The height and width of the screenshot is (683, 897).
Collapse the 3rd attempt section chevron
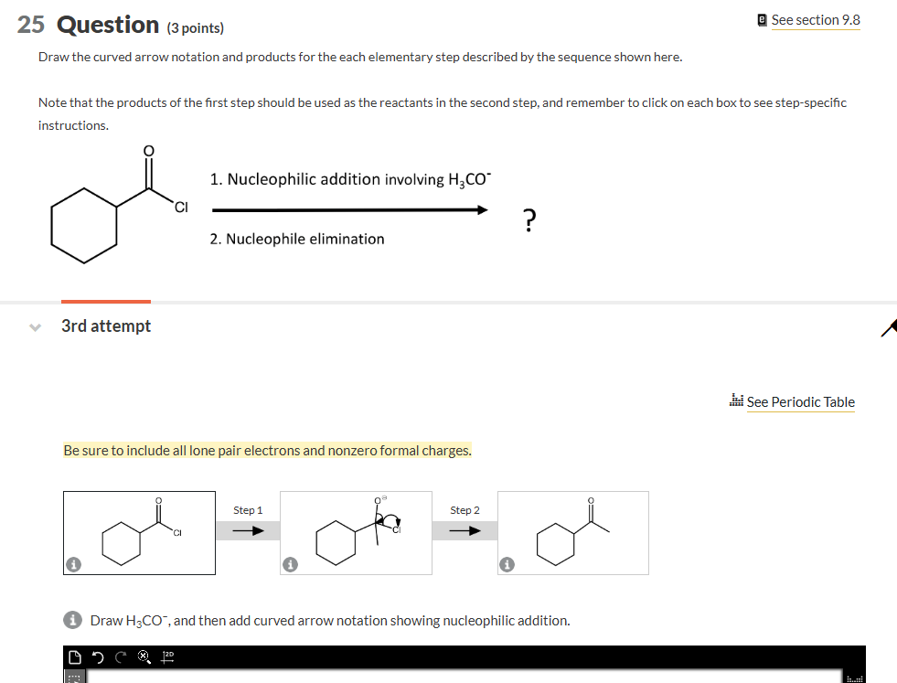tap(35, 325)
